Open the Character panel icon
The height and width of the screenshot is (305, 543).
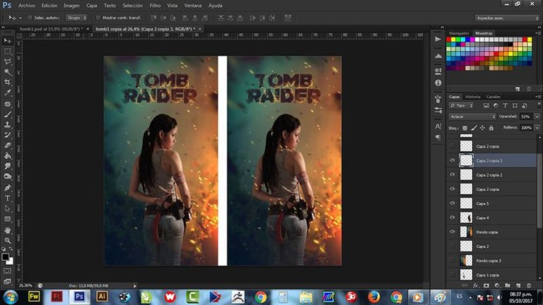pos(438,126)
